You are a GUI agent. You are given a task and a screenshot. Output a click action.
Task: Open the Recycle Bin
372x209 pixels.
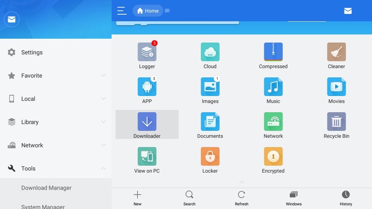(x=336, y=122)
